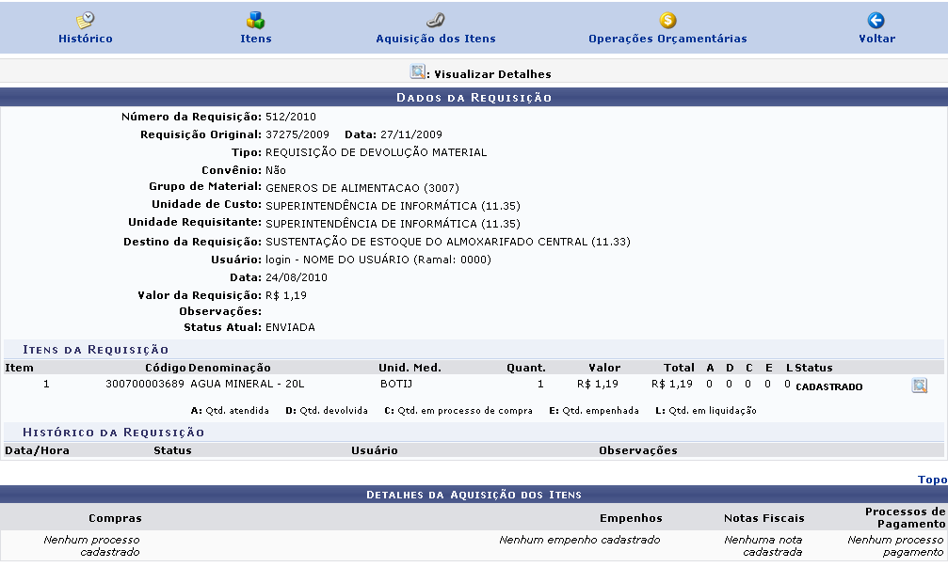
Task: Click the Itens colored cubes icon
Action: click(x=256, y=20)
